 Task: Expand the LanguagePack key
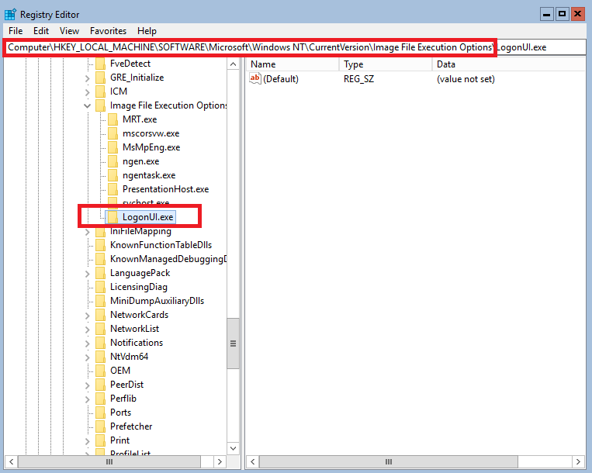(87, 274)
